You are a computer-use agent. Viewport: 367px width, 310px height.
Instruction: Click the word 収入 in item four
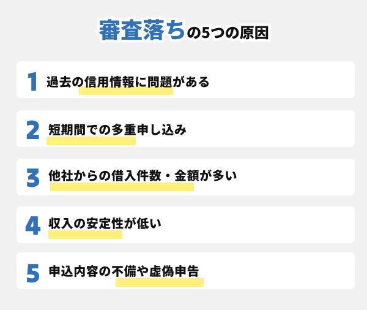60,225
